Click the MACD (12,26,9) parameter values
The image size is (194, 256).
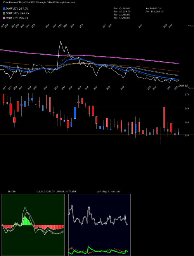(54, 192)
